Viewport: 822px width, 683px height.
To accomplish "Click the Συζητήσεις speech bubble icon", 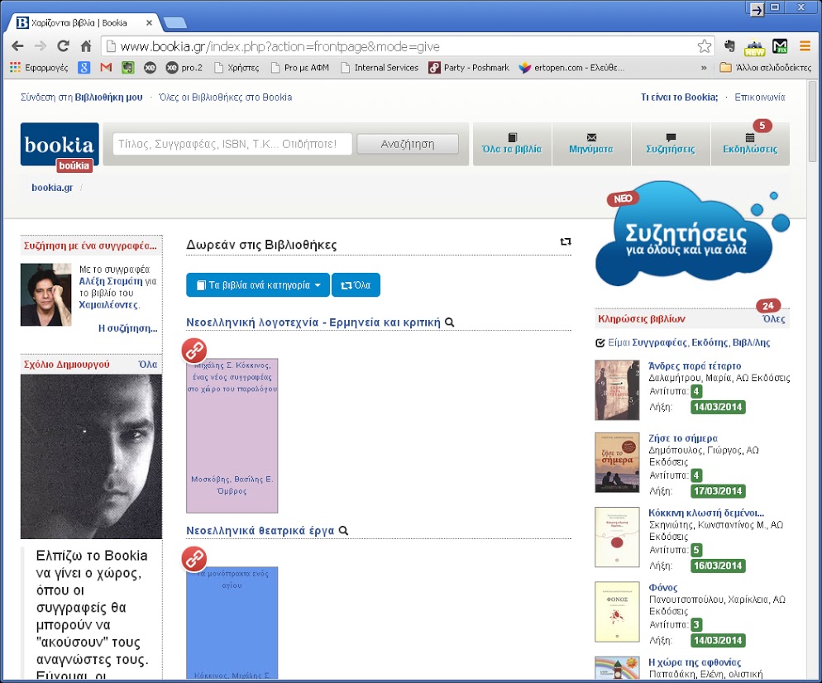I will tap(670, 138).
